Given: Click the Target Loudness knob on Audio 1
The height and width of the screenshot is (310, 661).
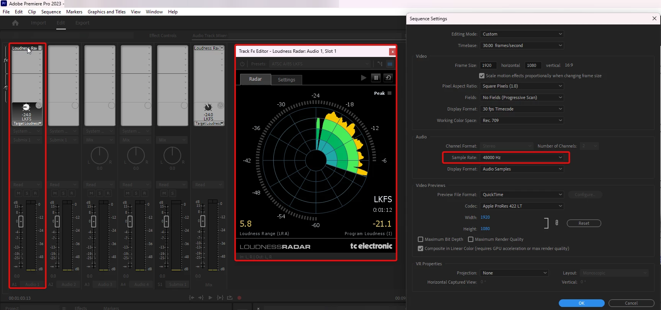Looking at the screenshot, I should click(x=26, y=107).
